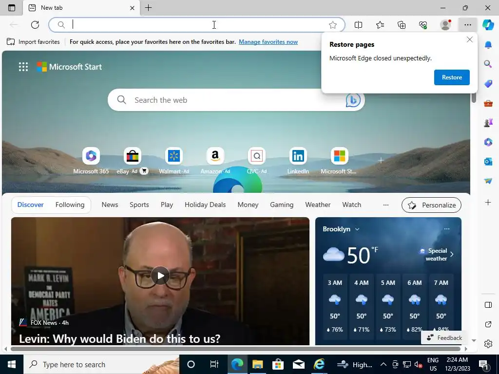Open the Collections icon
The image size is (499, 374).
(402, 25)
